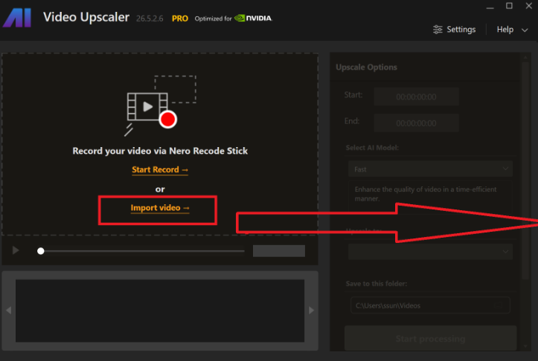Click the save folder path field
Image resolution: width=538 pixels, height=361 pixels.
coord(430,305)
